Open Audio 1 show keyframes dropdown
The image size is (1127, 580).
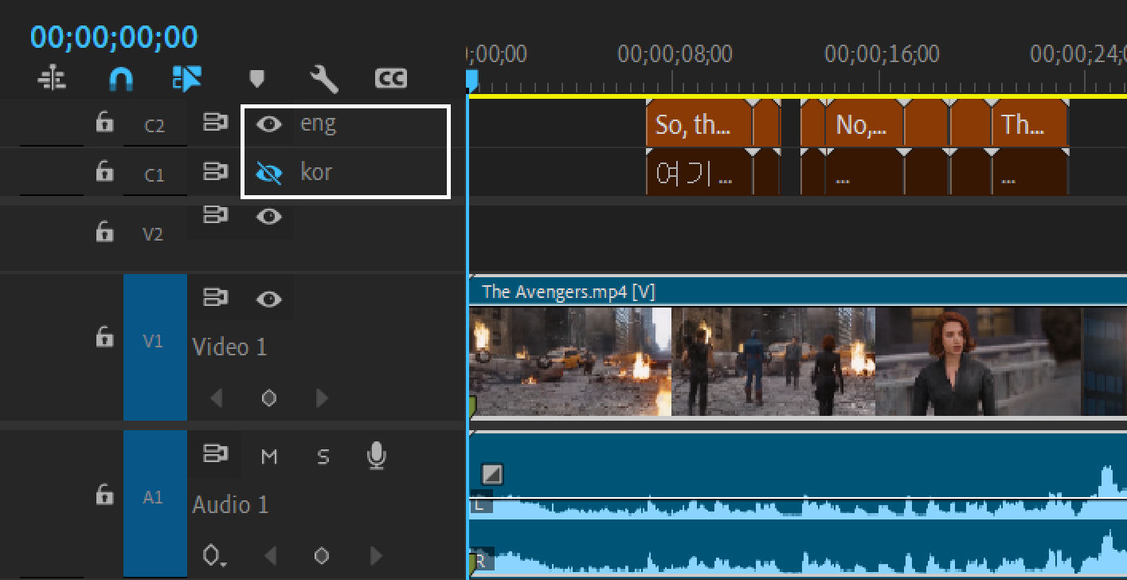point(214,555)
